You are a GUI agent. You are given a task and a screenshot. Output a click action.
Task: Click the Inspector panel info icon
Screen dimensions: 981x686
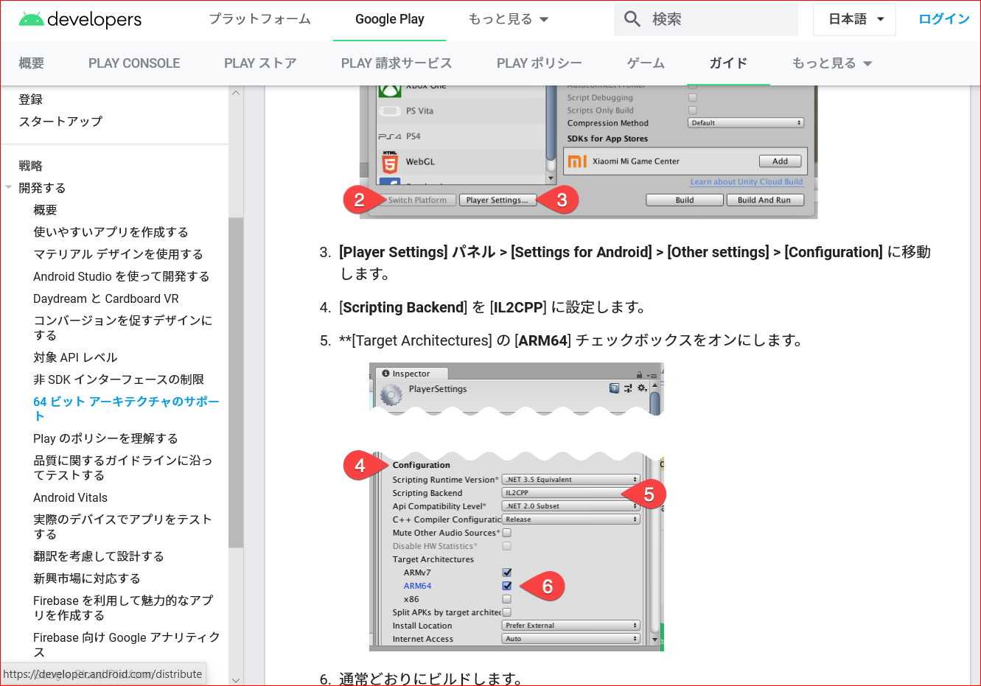pyautogui.click(x=386, y=373)
